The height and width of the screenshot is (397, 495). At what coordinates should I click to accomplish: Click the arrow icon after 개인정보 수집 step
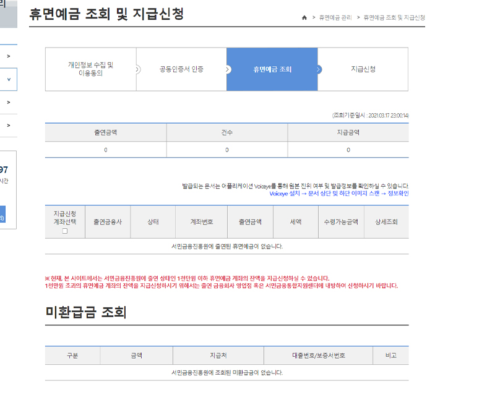coord(136,69)
